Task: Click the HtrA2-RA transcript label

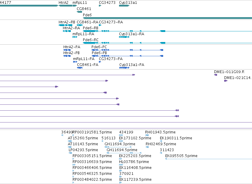Action: click(71, 28)
